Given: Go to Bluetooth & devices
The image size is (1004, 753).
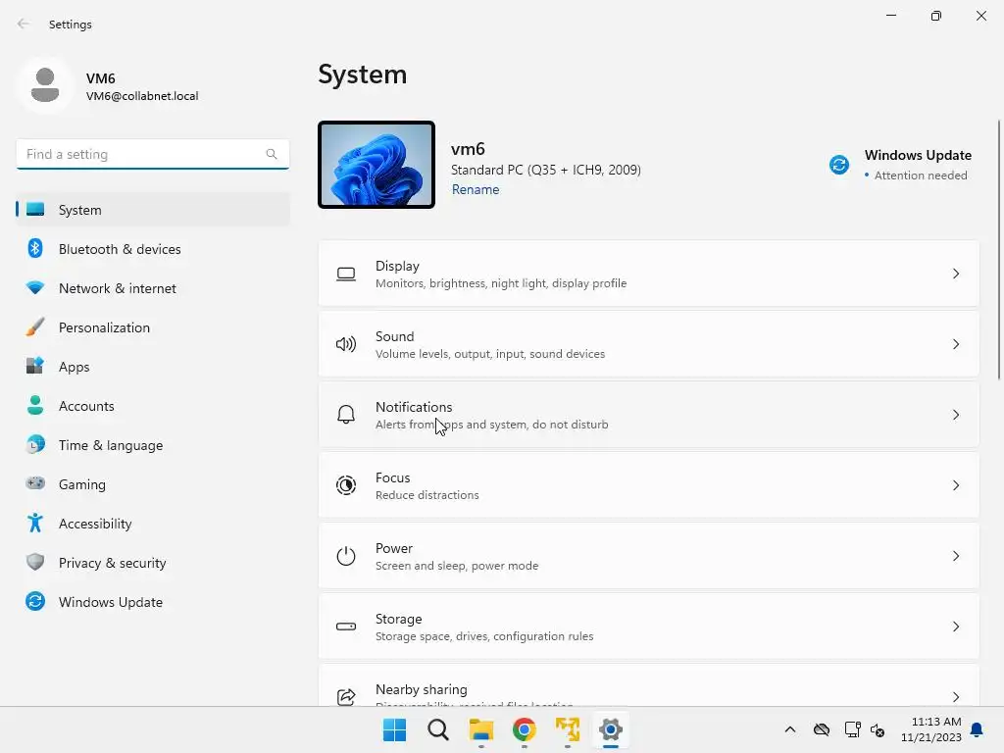Looking at the screenshot, I should point(152,248).
